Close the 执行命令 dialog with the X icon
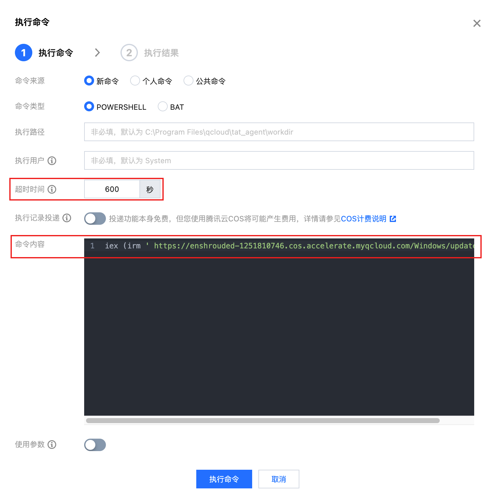Screen dimensions: 495x503 coord(477,23)
